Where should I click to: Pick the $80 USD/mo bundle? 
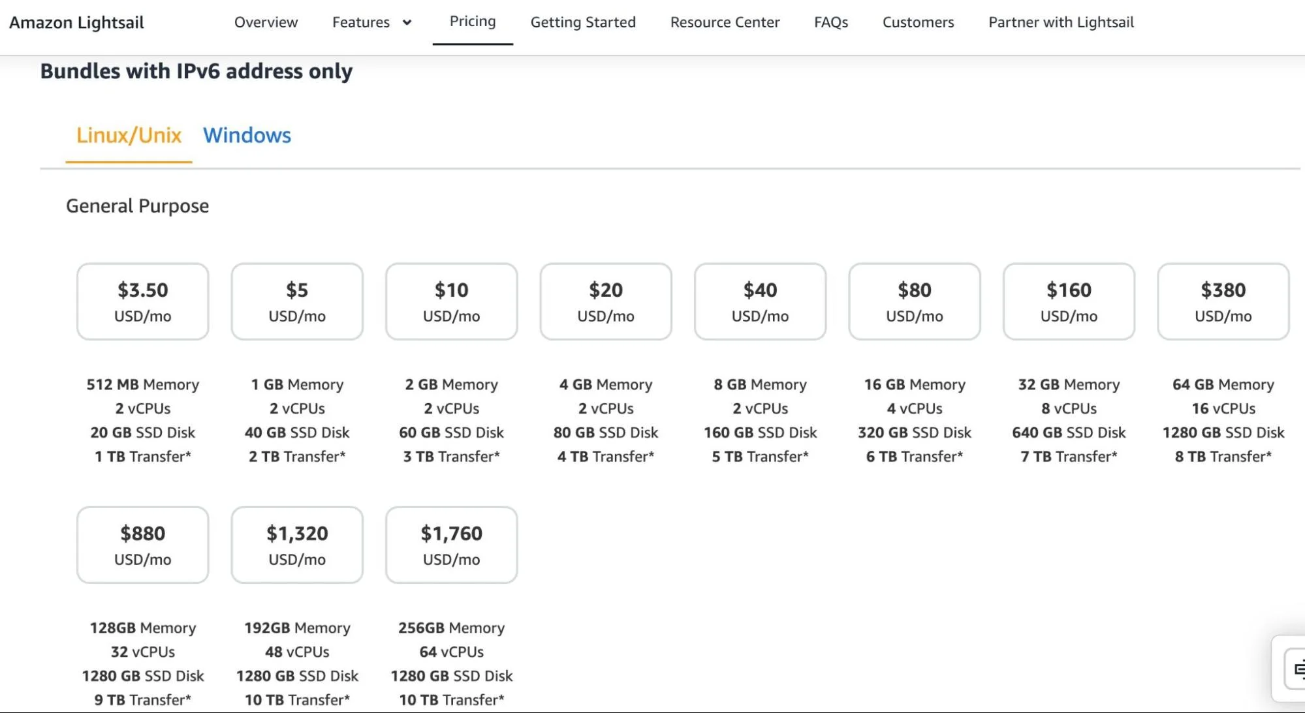(x=914, y=301)
